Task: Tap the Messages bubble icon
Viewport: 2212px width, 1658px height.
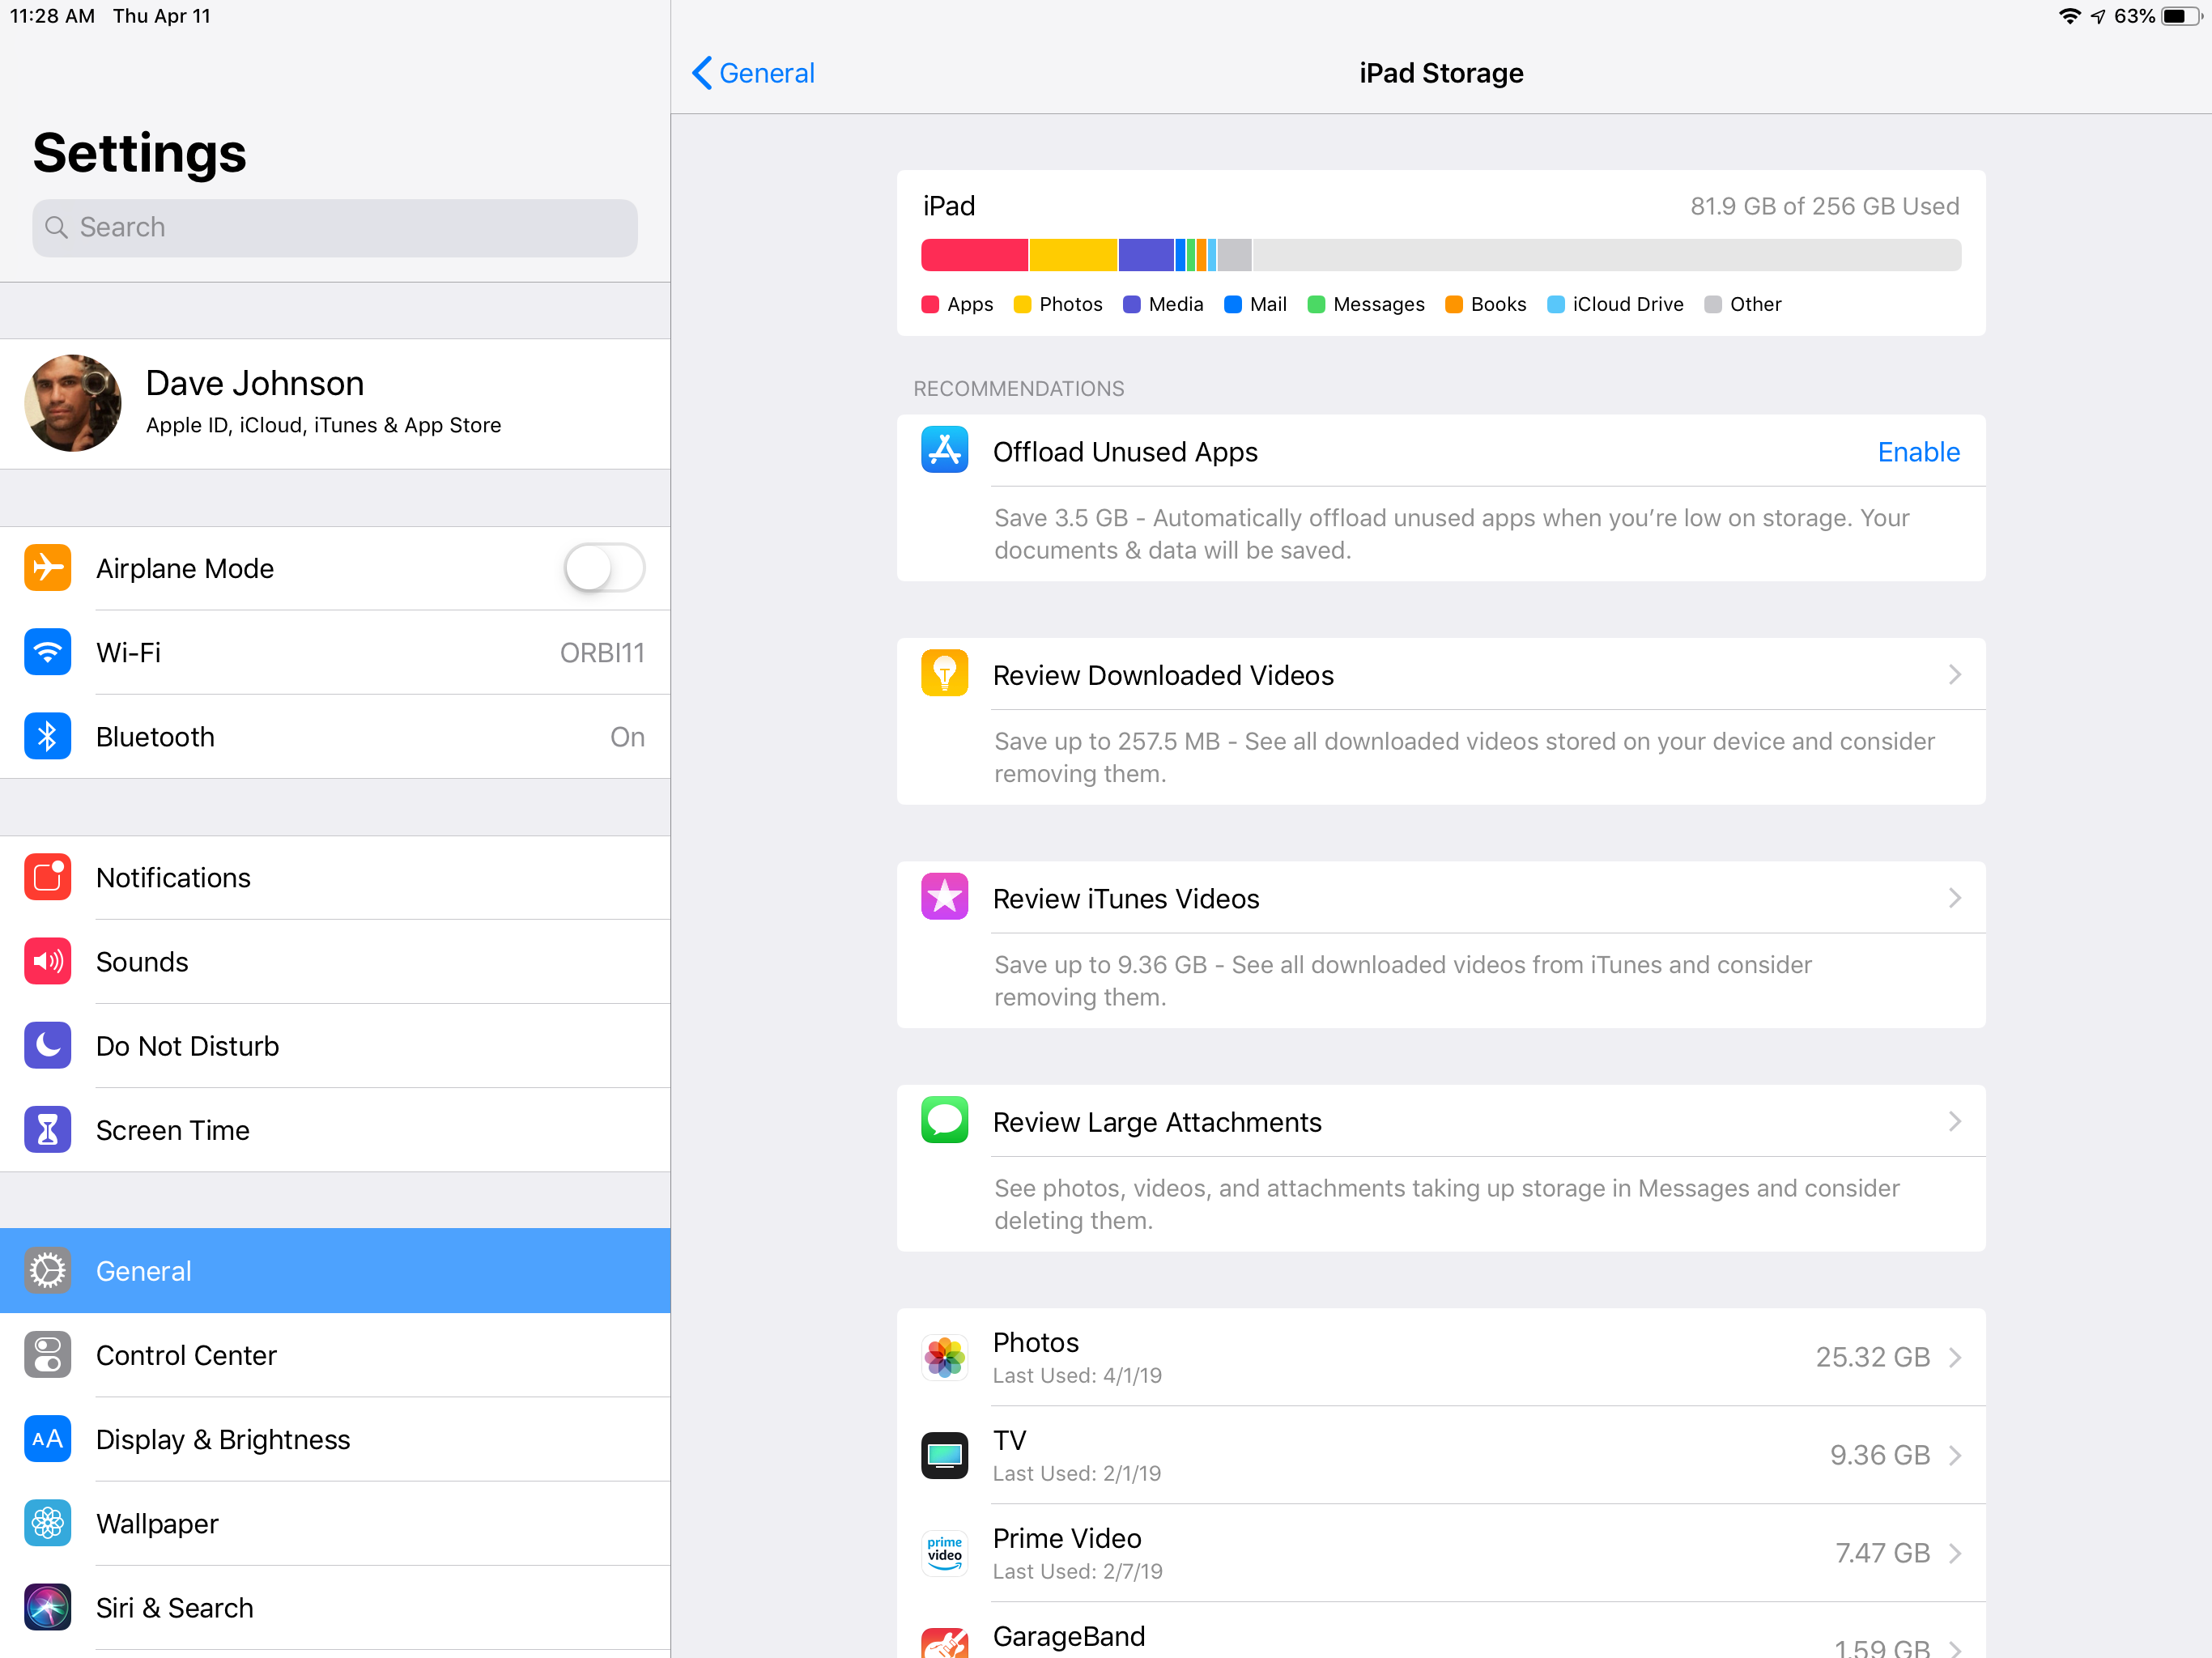Action: [944, 1120]
